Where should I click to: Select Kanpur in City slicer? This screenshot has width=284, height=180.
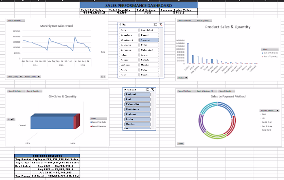129,60
